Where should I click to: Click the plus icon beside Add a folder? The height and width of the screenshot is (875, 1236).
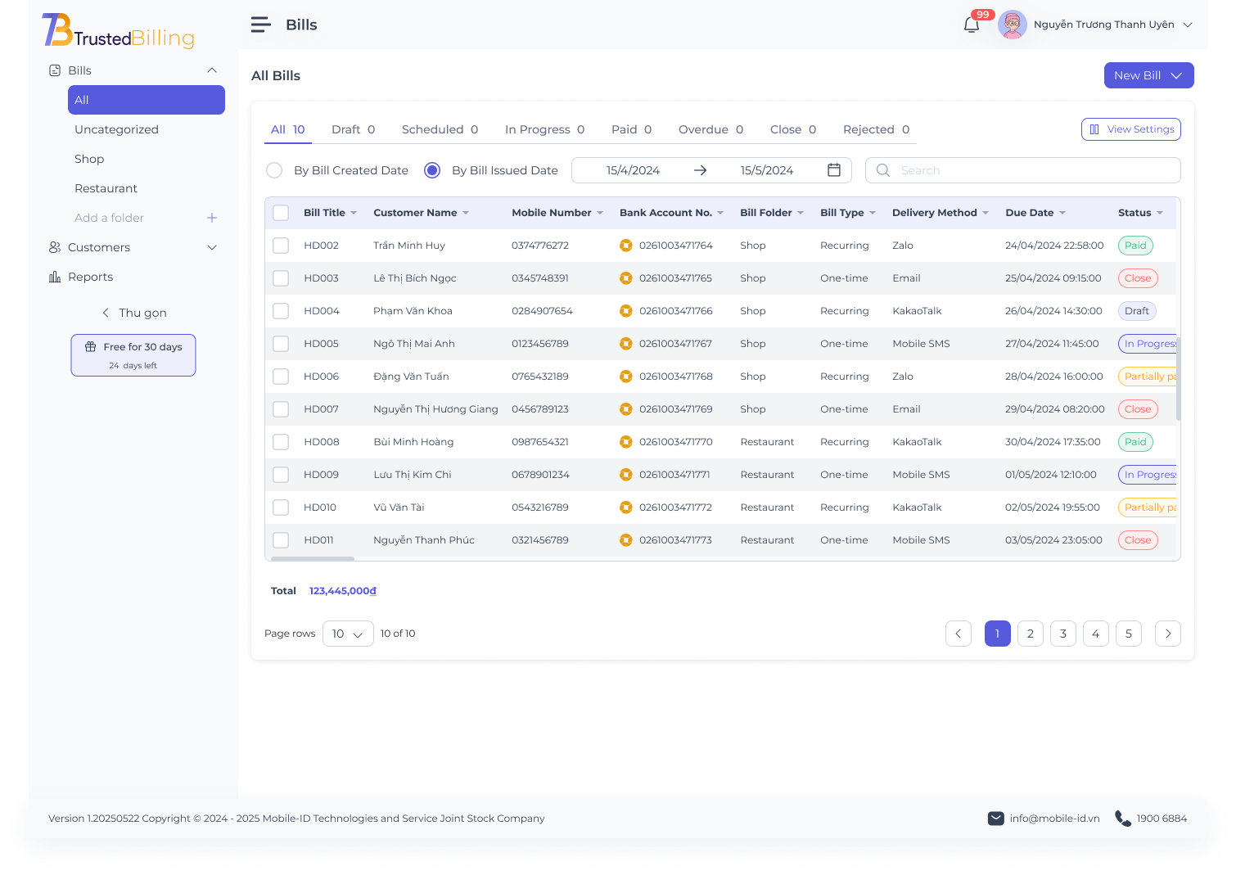tap(212, 218)
